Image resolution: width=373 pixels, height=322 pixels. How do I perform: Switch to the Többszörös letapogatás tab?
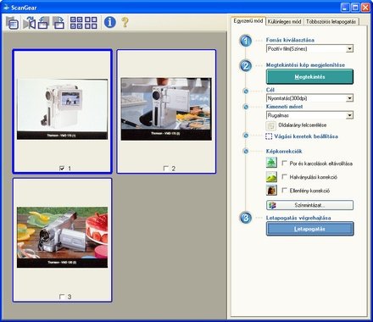pyautogui.click(x=331, y=22)
